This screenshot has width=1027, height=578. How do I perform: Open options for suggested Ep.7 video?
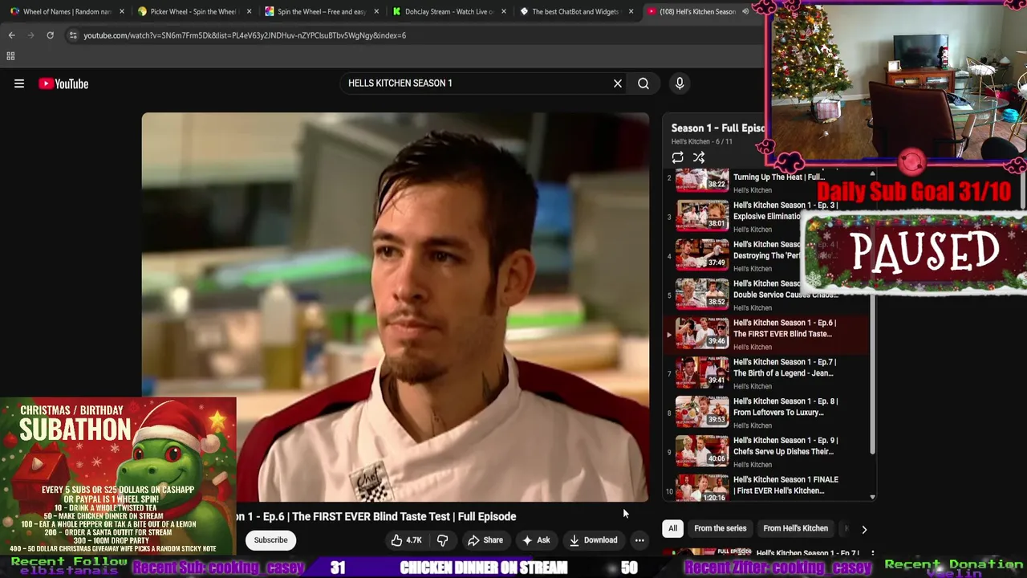872,554
